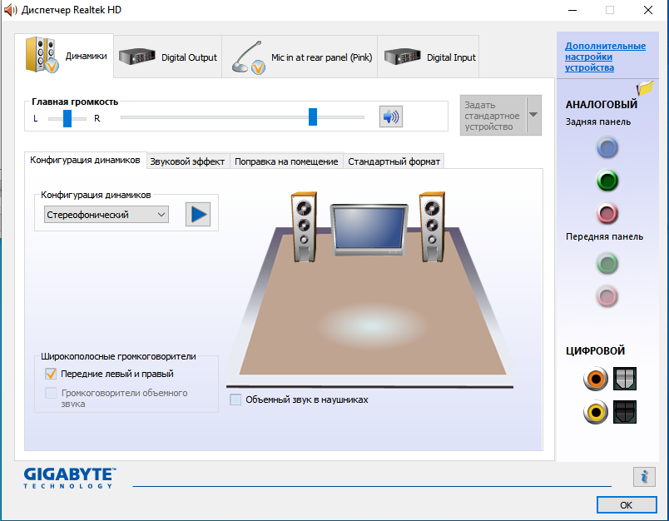669x521 pixels.
Task: Enable headphone virtual surround sound checkbox
Action: click(x=235, y=399)
